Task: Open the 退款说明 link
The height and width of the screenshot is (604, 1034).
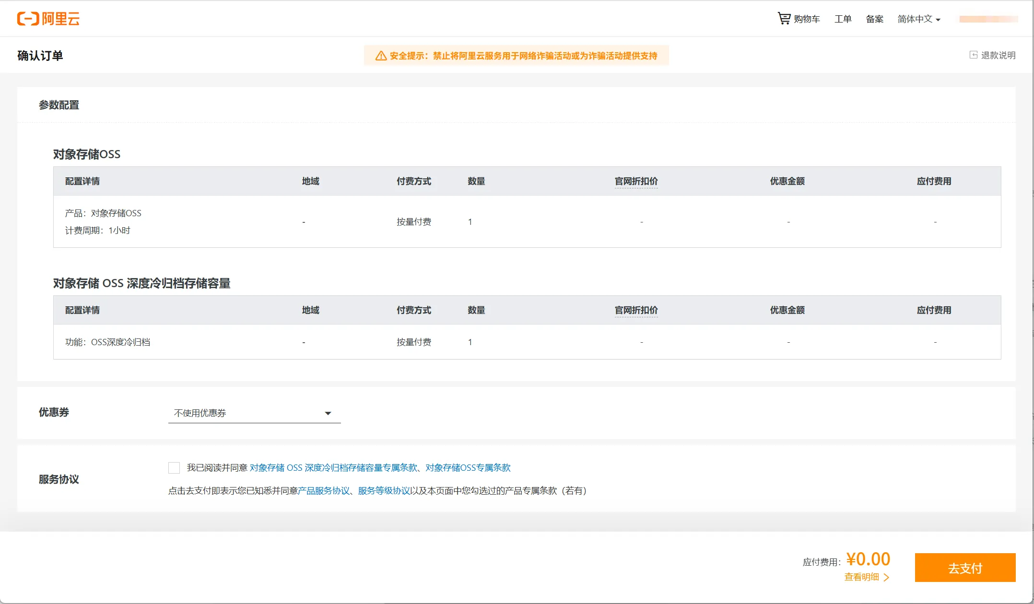Action: pos(998,55)
